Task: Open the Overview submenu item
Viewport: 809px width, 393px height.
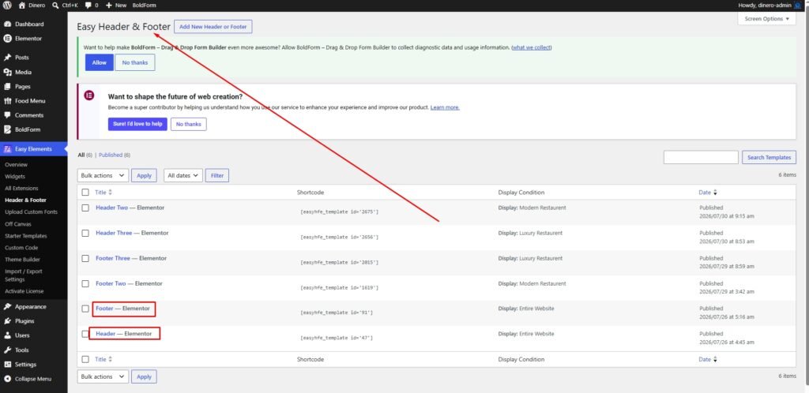Action: (x=16, y=165)
